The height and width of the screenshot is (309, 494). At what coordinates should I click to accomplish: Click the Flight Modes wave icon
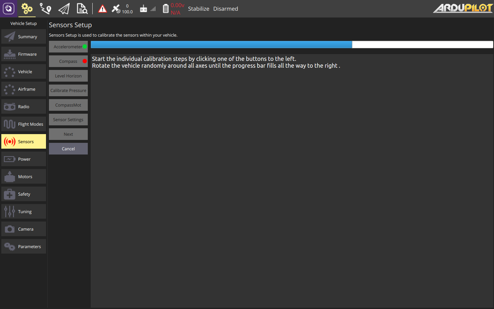pos(10,124)
